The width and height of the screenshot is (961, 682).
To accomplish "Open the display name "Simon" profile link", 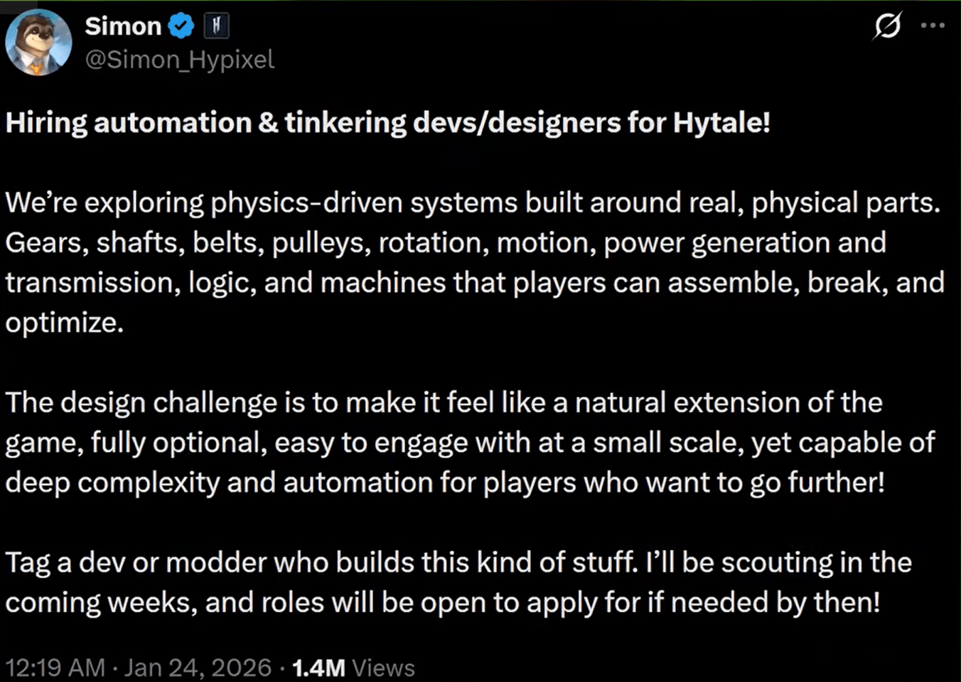I will [123, 26].
